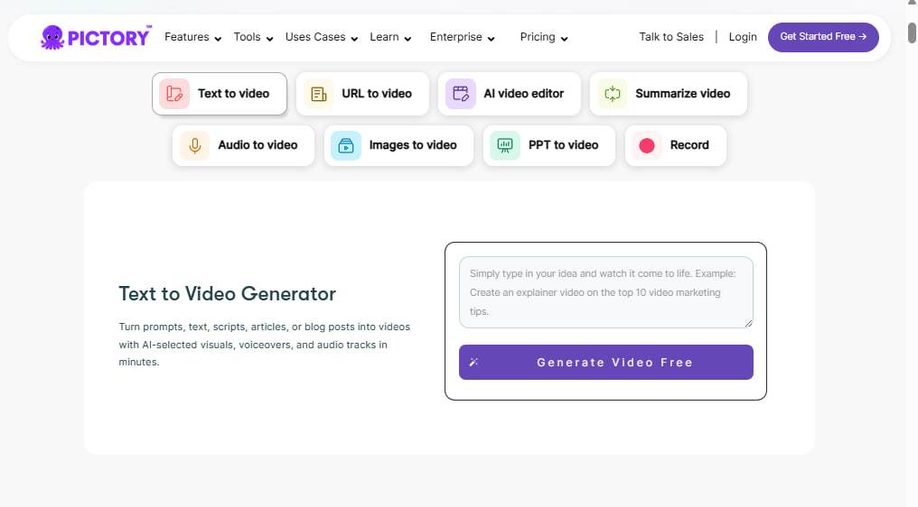This screenshot has width=918, height=507.
Task: Click the Summarize video icon
Action: 613,94
